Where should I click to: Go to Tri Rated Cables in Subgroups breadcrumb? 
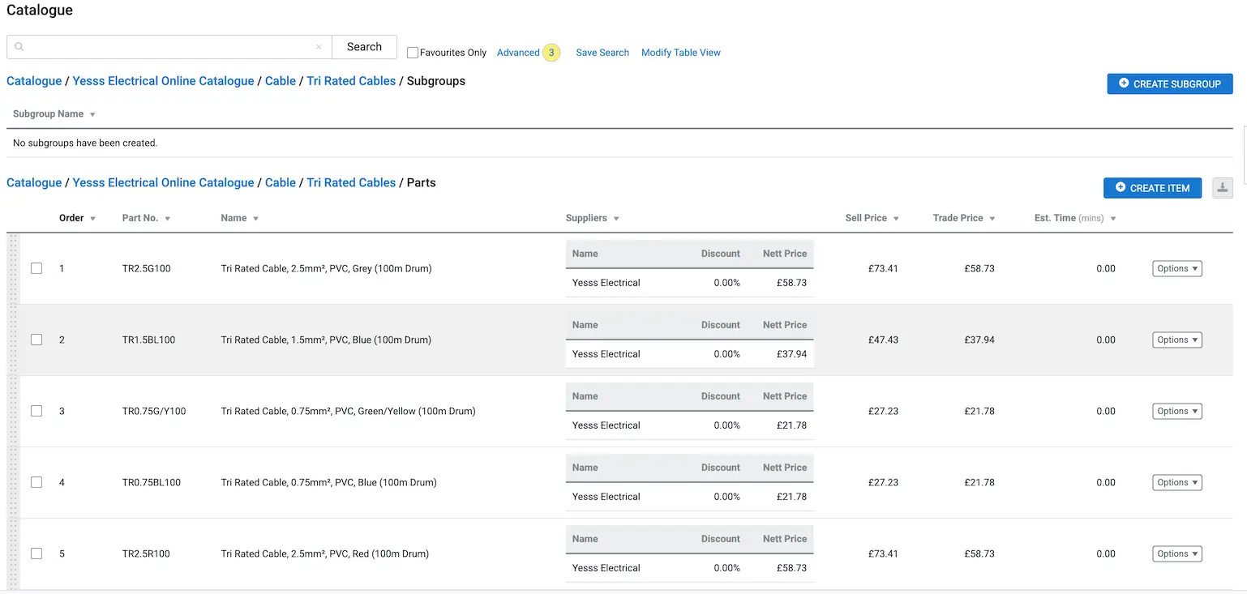pos(351,81)
